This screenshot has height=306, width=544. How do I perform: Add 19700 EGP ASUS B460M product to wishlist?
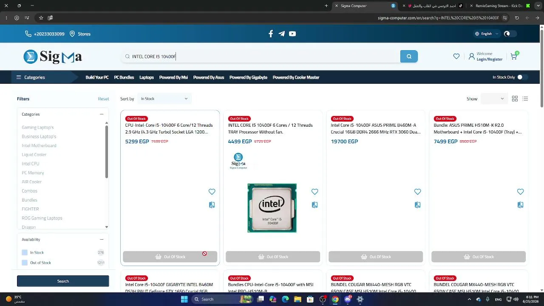coord(418,192)
